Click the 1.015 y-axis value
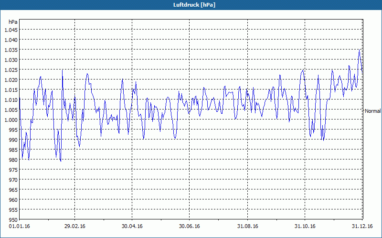The height and width of the screenshot is (238, 382). click(11, 90)
